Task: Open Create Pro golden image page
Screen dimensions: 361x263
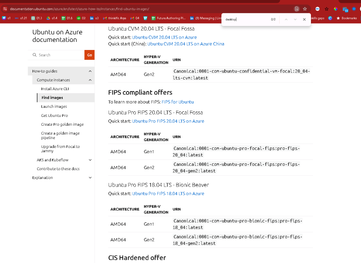Action: click(62, 124)
